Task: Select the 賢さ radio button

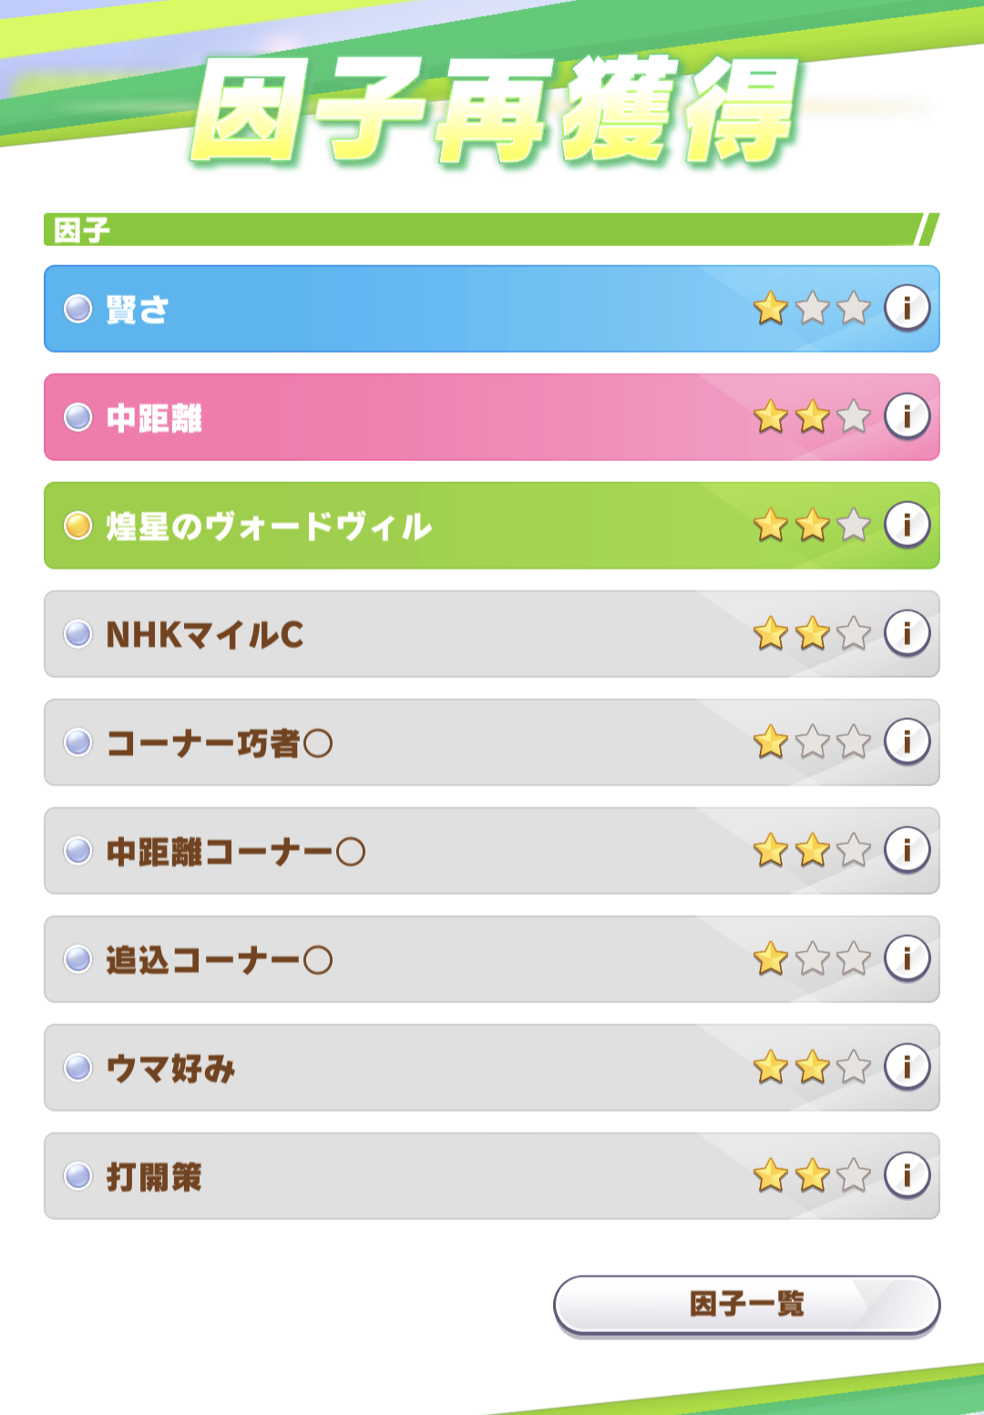Action: click(x=78, y=309)
